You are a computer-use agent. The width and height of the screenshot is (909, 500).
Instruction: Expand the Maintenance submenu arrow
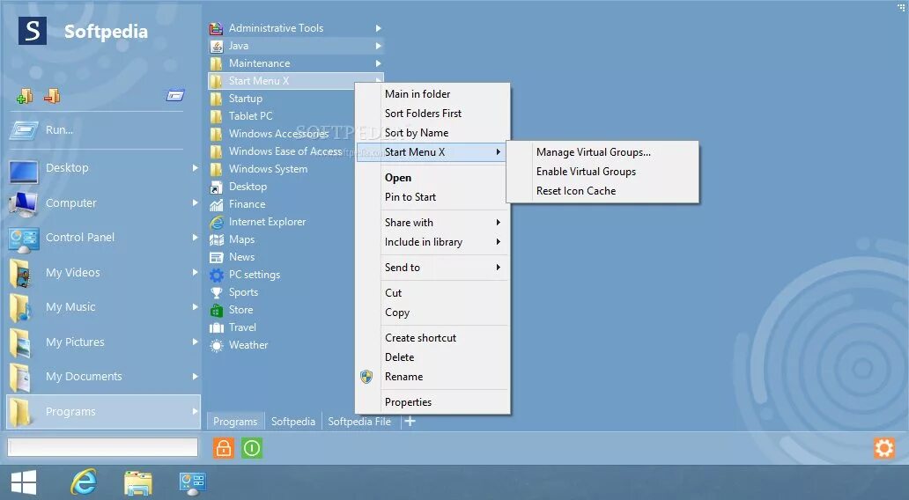click(378, 63)
